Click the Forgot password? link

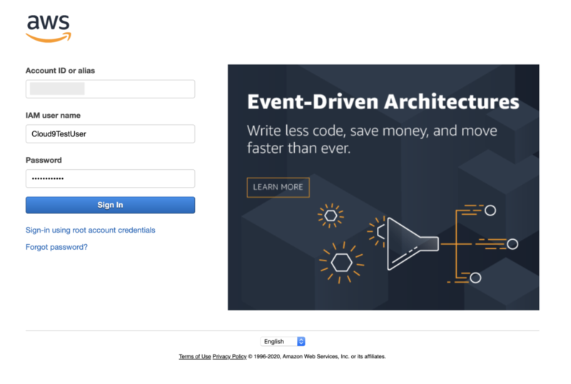tap(56, 247)
